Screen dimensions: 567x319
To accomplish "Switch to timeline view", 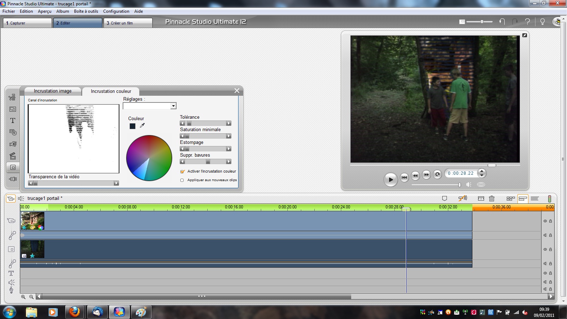I will [523, 198].
